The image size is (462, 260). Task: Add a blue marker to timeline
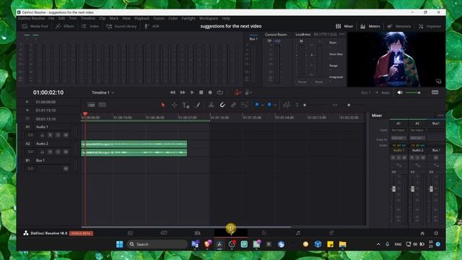click(x=269, y=105)
